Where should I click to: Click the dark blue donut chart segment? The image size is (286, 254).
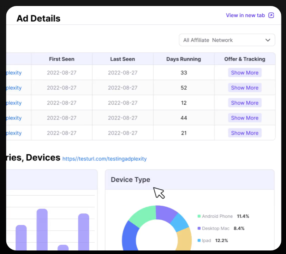(130, 237)
